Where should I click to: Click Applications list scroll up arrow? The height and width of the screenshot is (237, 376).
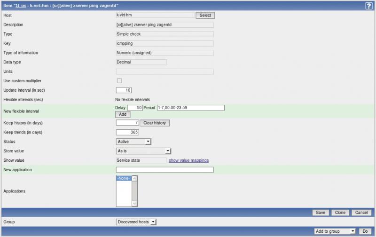pyautogui.click(x=134, y=178)
